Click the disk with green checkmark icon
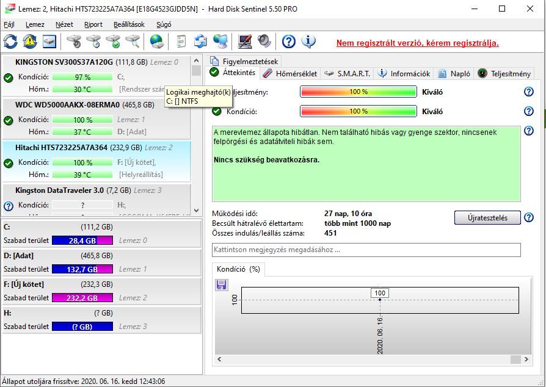This screenshot has height=387, width=546. coord(113,42)
